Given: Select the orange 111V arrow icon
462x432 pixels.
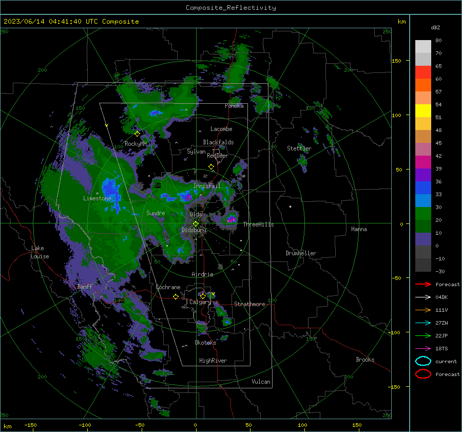Looking at the screenshot, I should pos(423,310).
